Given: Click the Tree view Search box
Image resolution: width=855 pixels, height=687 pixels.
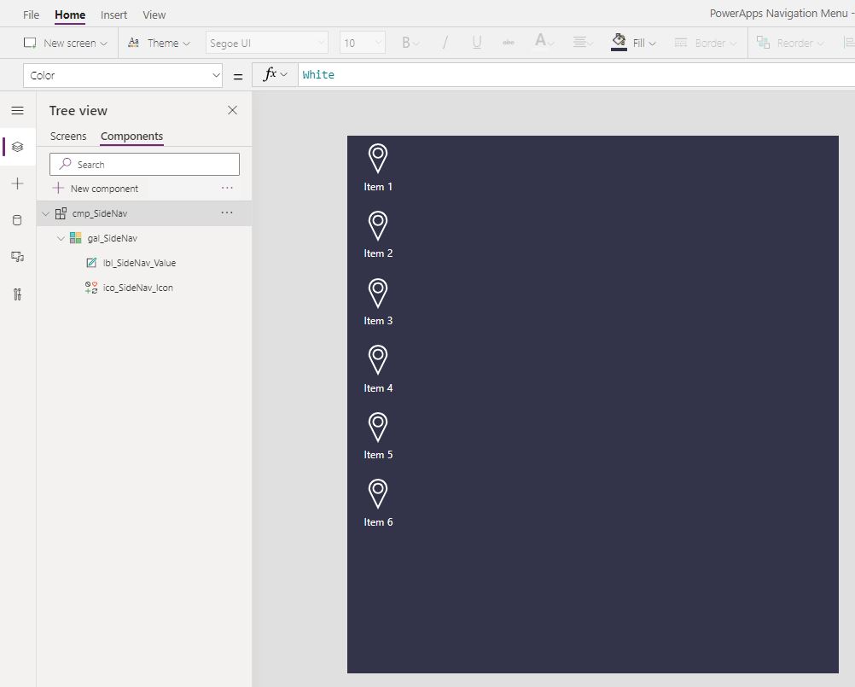Looking at the screenshot, I should click(144, 164).
